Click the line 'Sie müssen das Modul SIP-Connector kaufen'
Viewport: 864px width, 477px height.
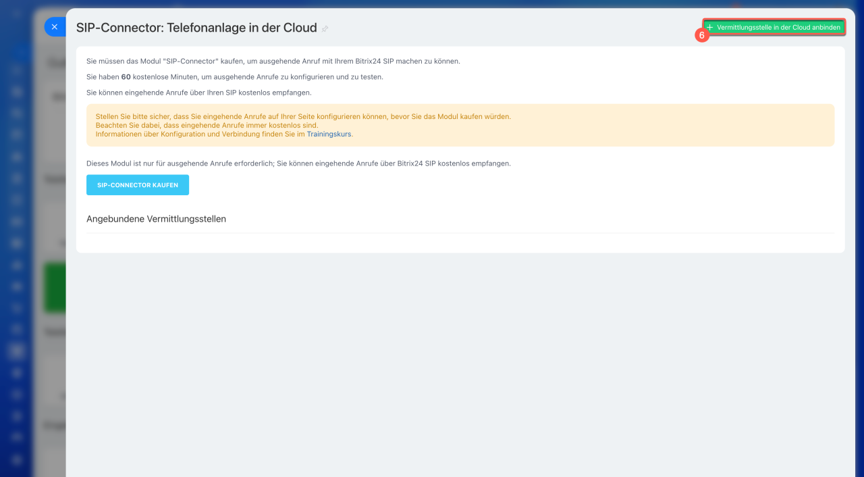[273, 61]
